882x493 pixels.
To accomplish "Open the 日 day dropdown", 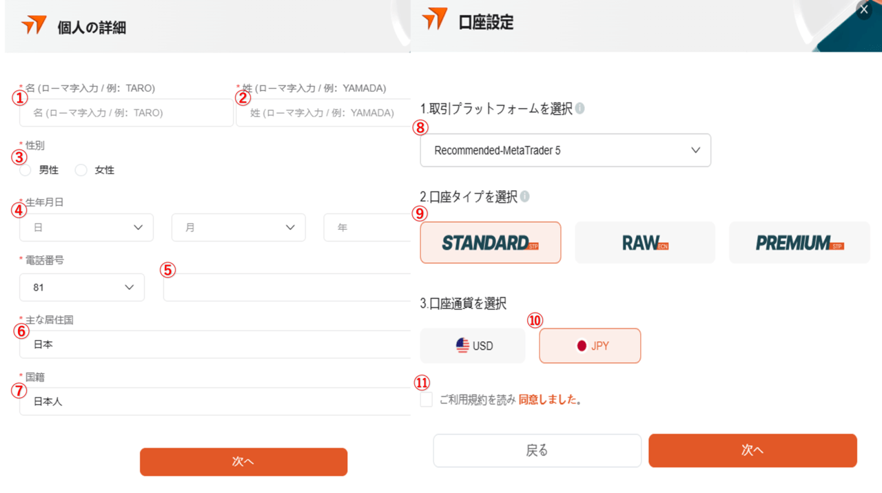I will pos(86,227).
